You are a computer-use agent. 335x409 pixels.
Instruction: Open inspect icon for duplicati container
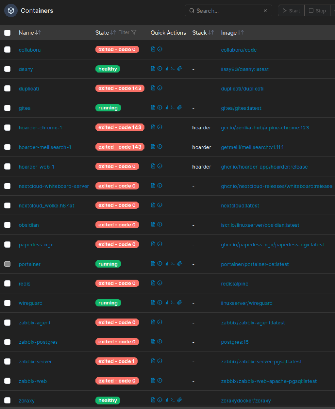pyautogui.click(x=160, y=88)
